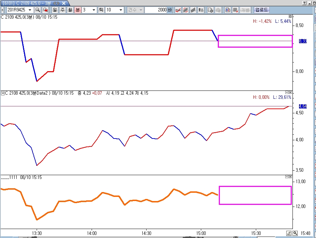
Task: Click the bar chart style icon
Action: 193,10
